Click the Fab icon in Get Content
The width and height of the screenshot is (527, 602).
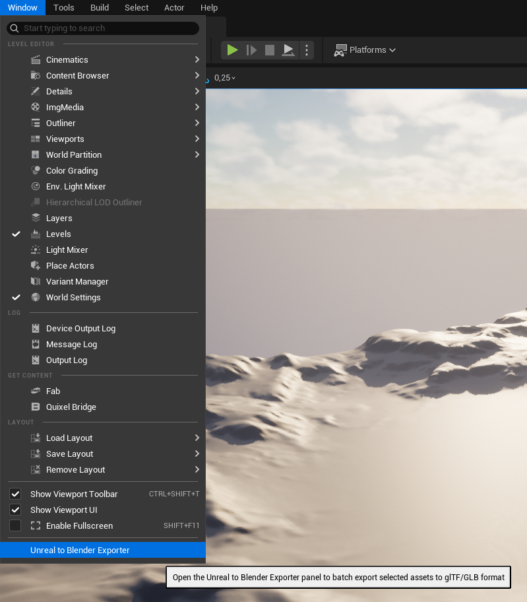(x=36, y=391)
